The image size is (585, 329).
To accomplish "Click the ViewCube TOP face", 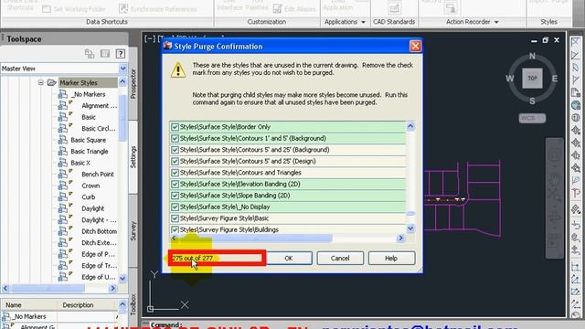I will [532, 78].
